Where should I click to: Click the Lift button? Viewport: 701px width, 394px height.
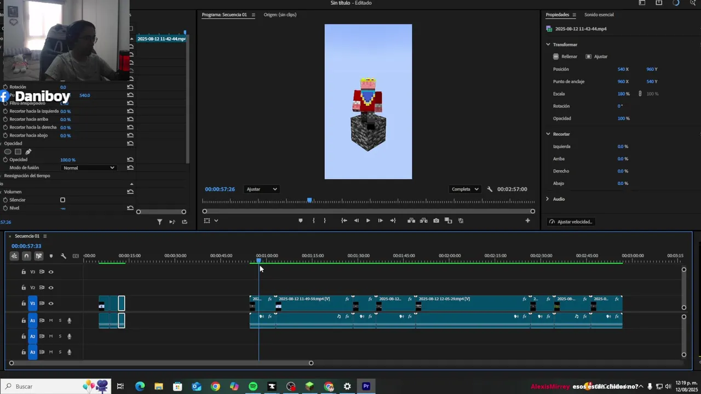[x=411, y=221]
